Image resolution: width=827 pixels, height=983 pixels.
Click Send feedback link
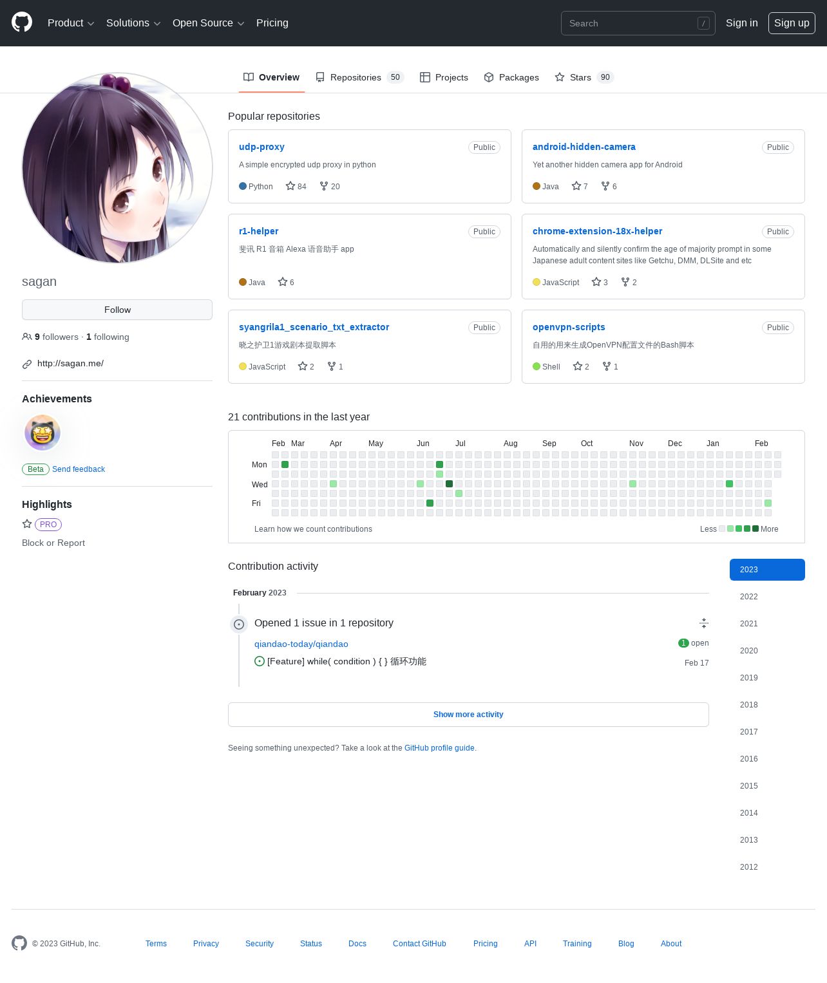[x=79, y=469]
